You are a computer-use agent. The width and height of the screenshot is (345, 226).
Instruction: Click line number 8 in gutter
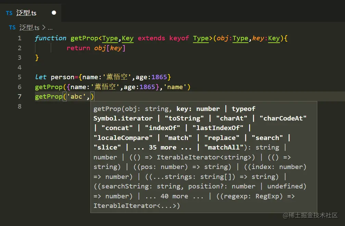click(x=20, y=107)
